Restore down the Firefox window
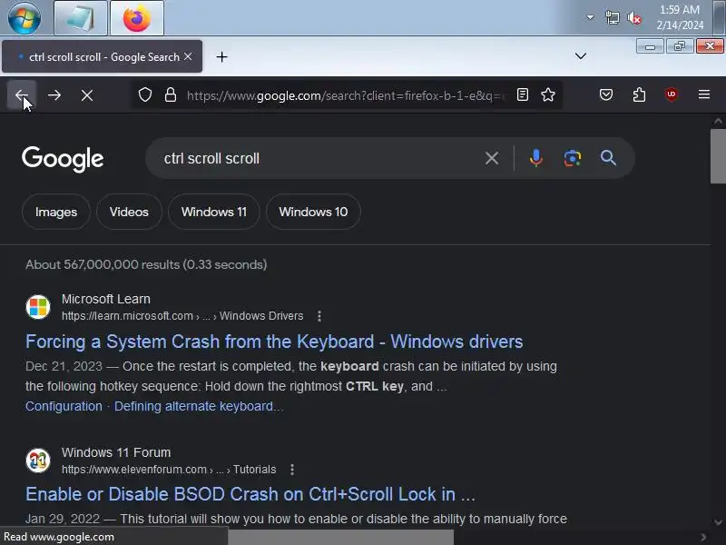 (x=680, y=46)
